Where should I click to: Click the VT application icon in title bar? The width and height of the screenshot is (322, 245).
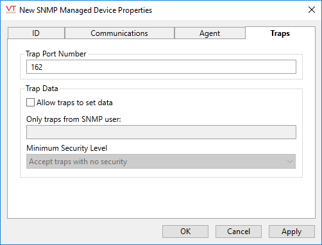point(11,10)
